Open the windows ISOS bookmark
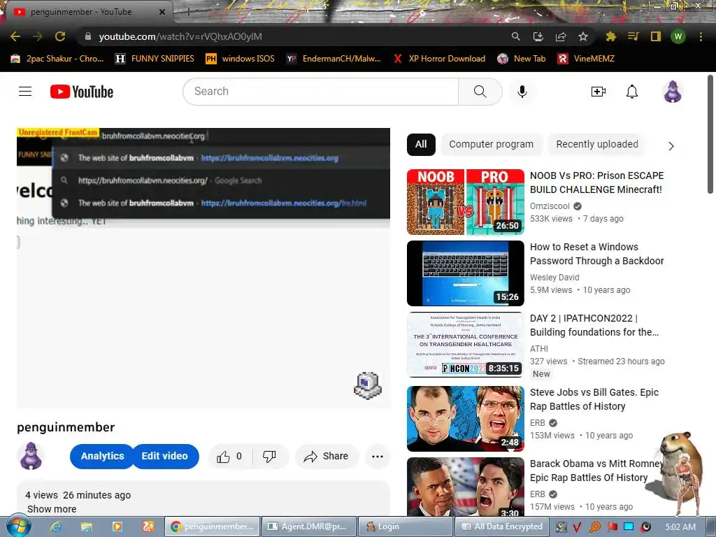This screenshot has height=537, width=716. coord(241,59)
